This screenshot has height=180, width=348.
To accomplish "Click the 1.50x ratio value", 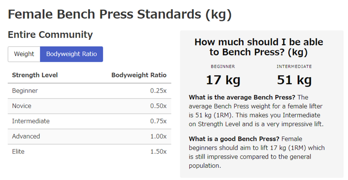I will coord(158,152).
